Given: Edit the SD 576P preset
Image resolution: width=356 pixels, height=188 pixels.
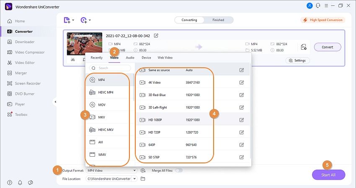Looking at the screenshot, I should coord(242,157).
